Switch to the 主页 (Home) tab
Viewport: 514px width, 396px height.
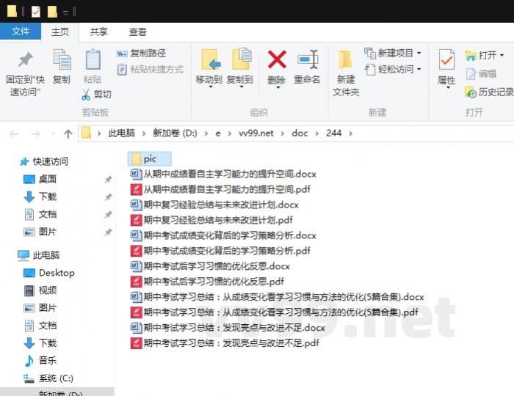click(x=60, y=32)
